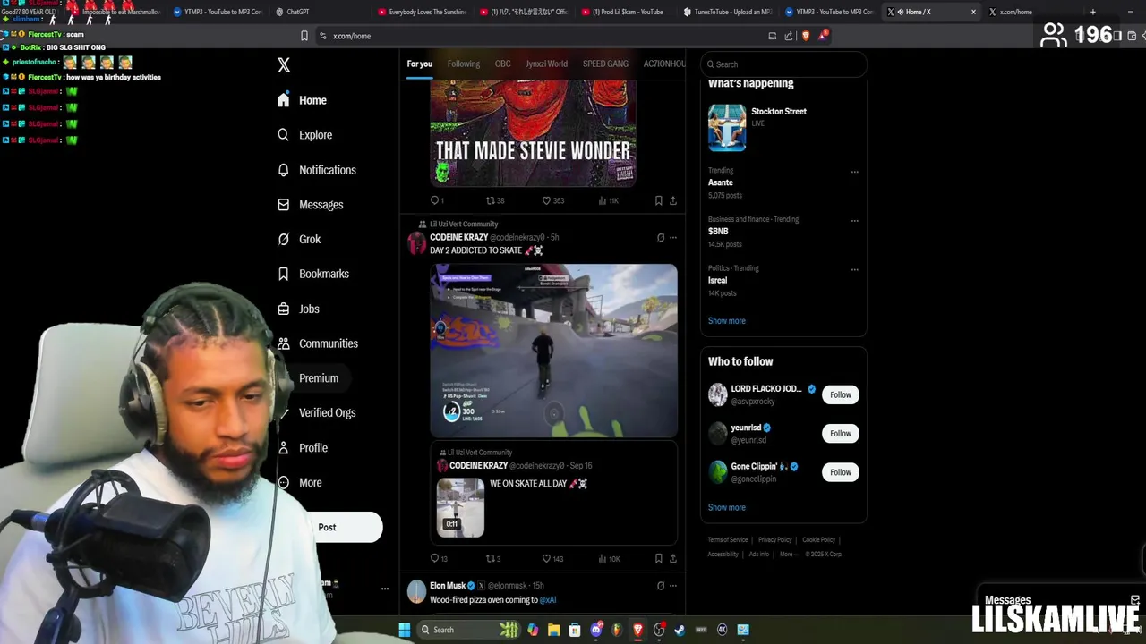Share the CODEINE KRAZY skate post

(x=673, y=558)
